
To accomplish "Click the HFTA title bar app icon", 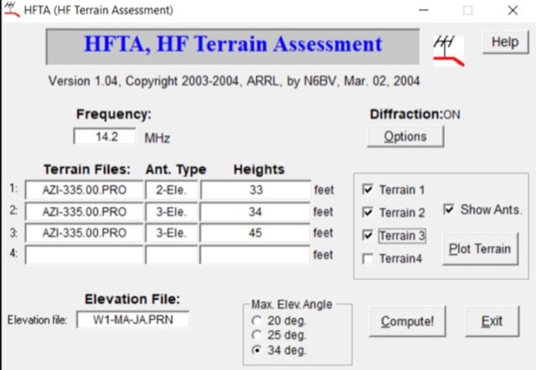I will click(x=13, y=10).
